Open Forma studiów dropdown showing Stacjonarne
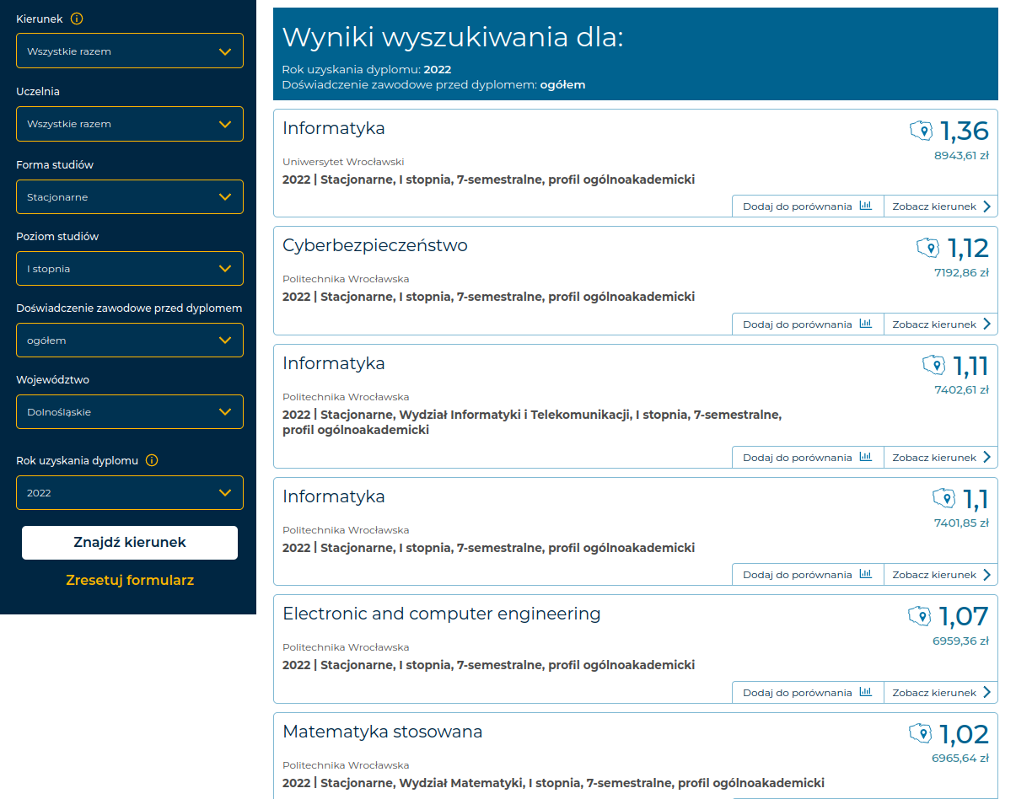Image resolution: width=1016 pixels, height=799 pixels. click(130, 196)
